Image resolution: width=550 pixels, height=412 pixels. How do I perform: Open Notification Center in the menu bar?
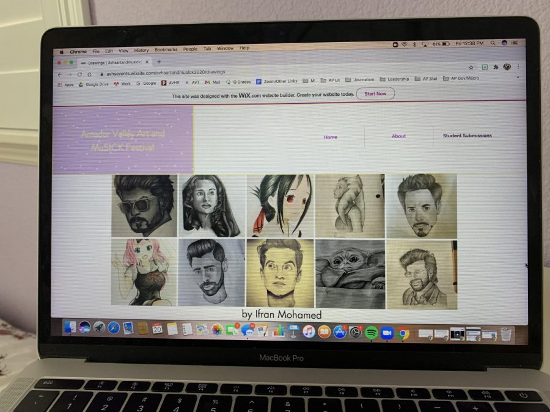tap(515, 43)
